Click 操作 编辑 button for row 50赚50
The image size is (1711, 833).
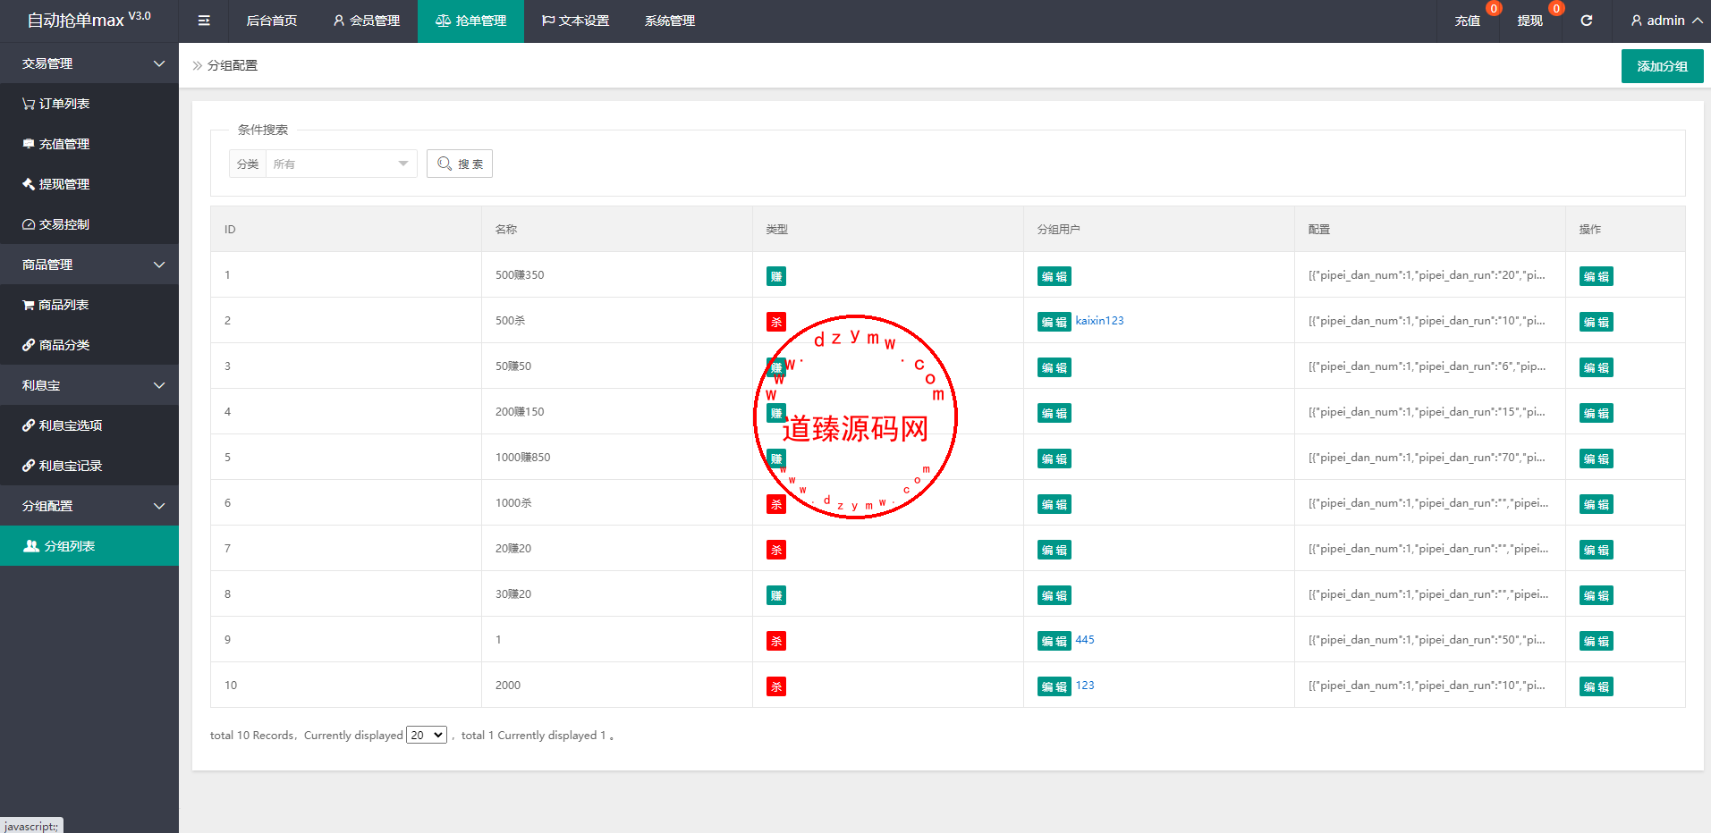1597,367
